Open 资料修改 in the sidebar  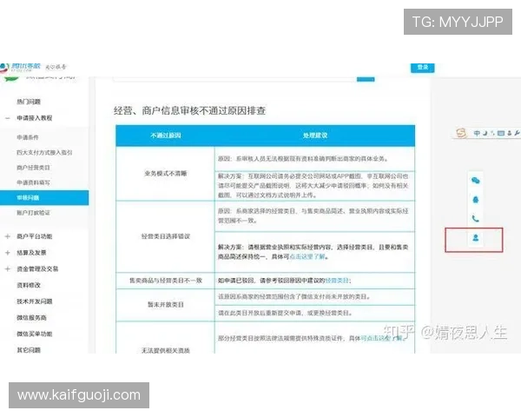(x=29, y=285)
